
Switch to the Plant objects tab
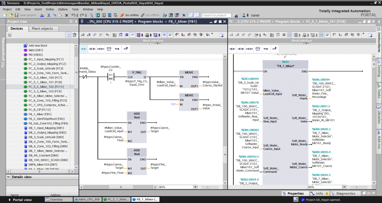tap(42, 28)
